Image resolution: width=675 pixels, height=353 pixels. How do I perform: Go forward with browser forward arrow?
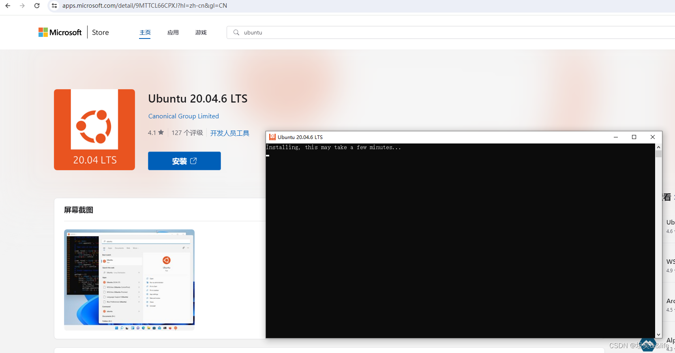(22, 6)
